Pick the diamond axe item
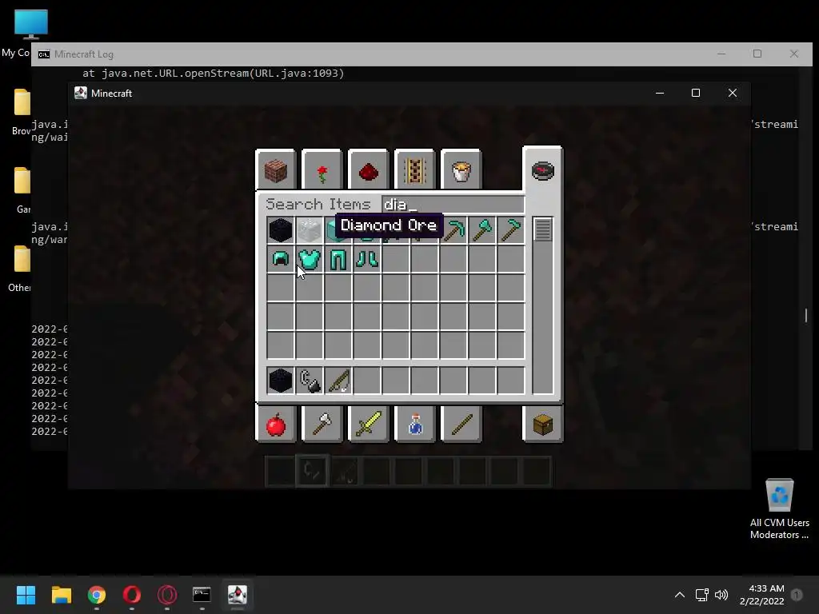This screenshot has height=614, width=819. point(482,230)
